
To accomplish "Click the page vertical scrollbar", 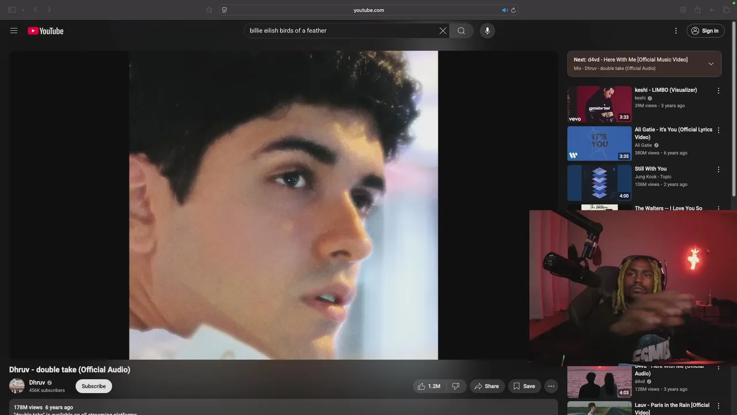I will pyautogui.click(x=734, y=110).
